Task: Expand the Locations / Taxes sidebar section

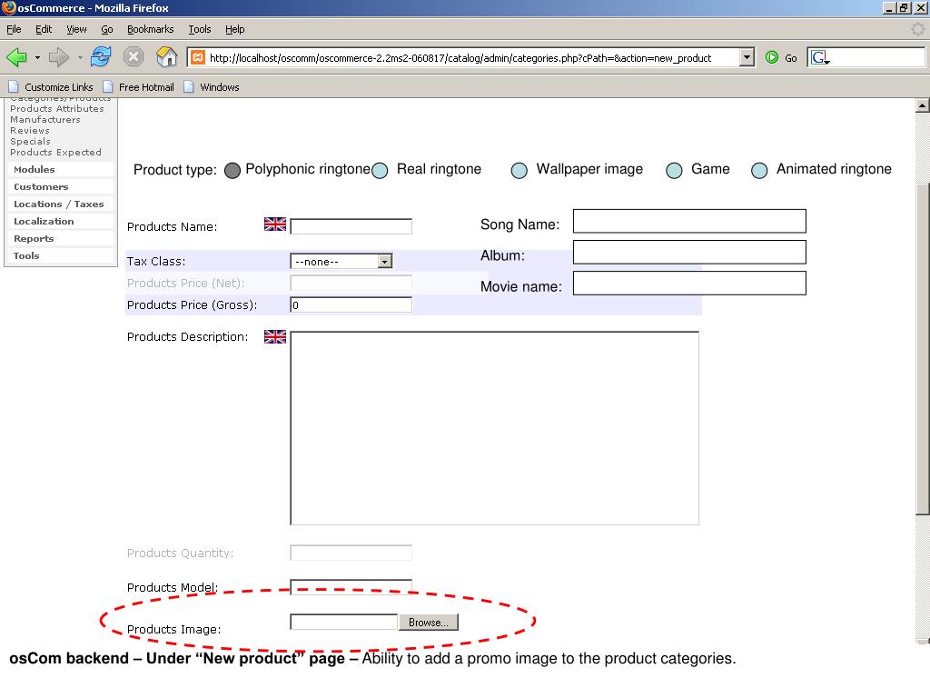Action: [x=60, y=204]
